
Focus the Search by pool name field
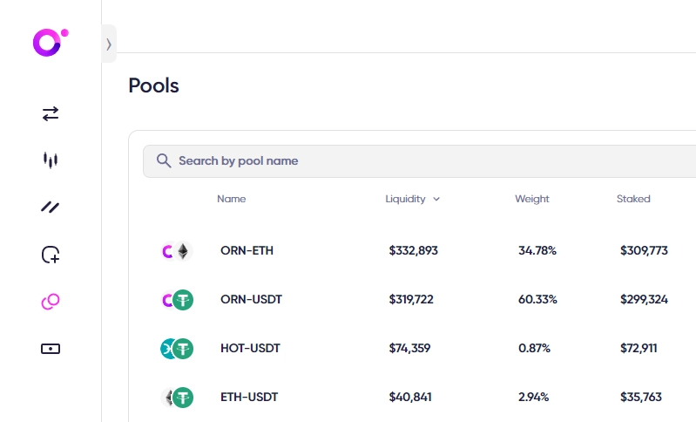[419, 161]
